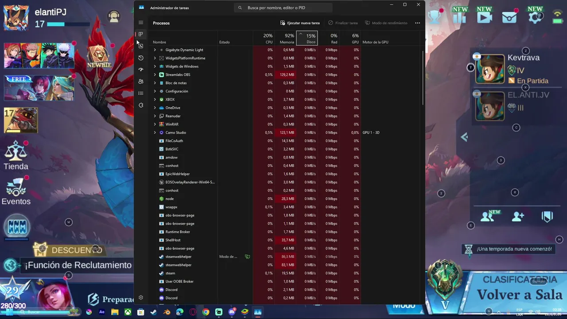Image resolution: width=567 pixels, height=319 pixels.
Task: Expand the Reanudar process group
Action: point(155,116)
